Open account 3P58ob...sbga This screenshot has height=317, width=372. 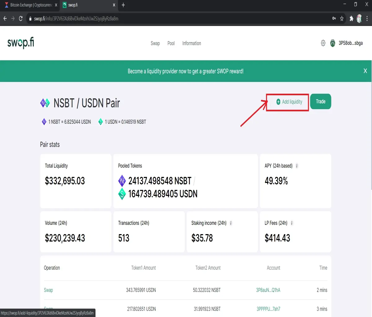coord(351,43)
